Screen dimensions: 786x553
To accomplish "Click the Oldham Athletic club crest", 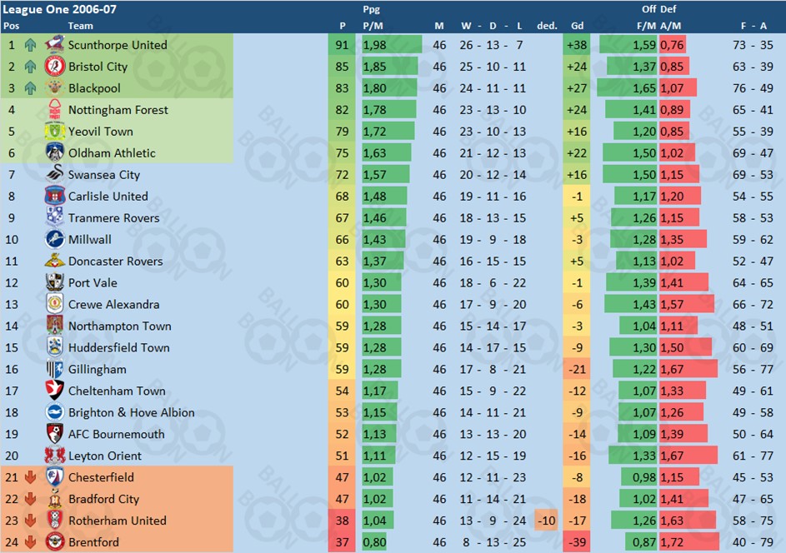I will tap(55, 152).
